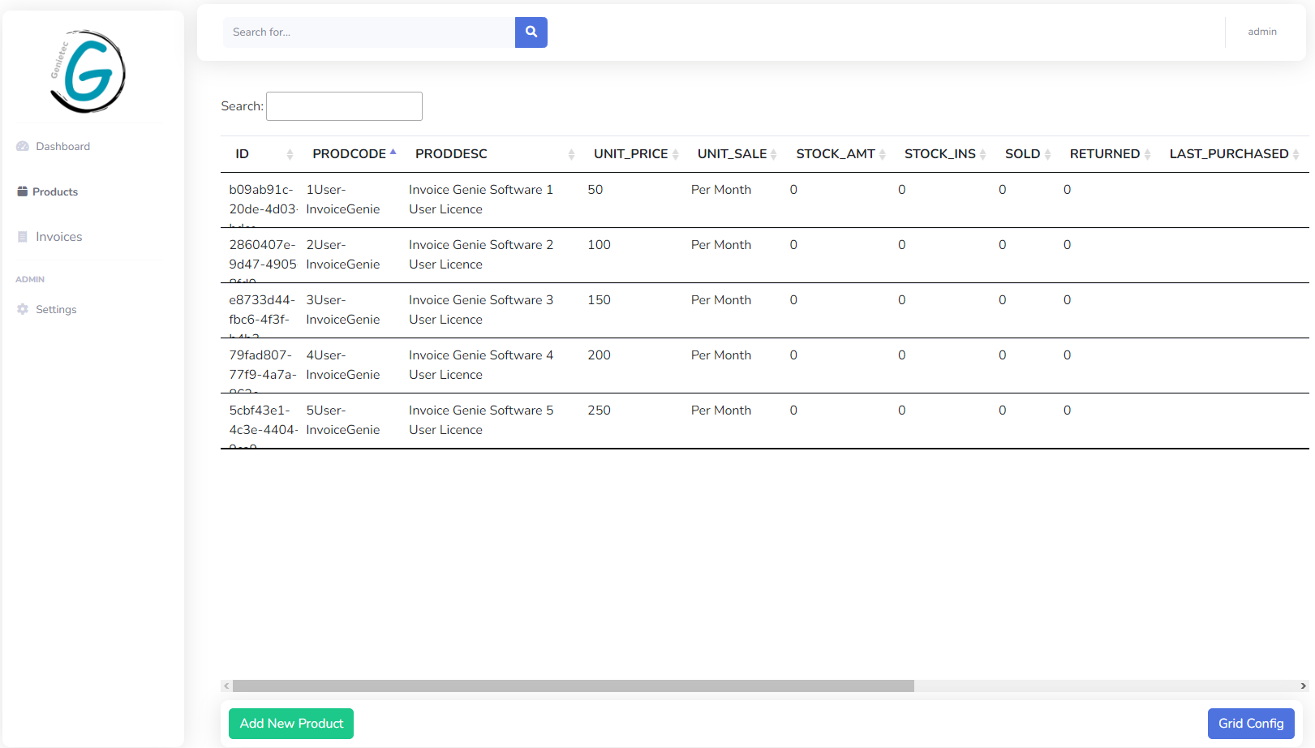Click 'Per Month' in the 250 row
The height and width of the screenshot is (748, 1315).
721,411
